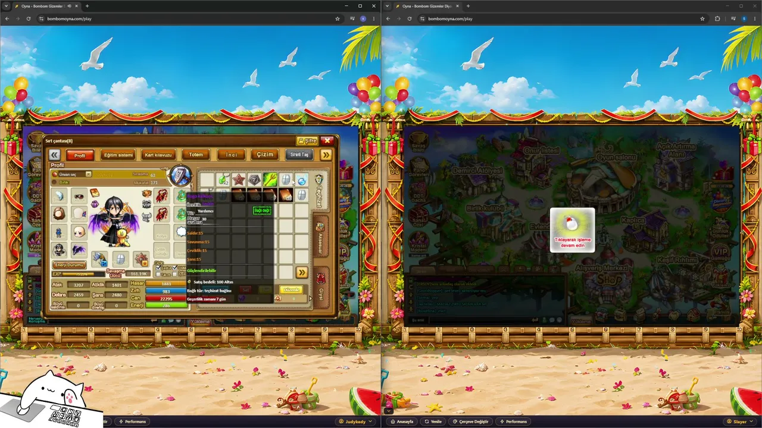Select the green pendant item in inventory
Screen dimensions: 762x428
click(x=223, y=180)
